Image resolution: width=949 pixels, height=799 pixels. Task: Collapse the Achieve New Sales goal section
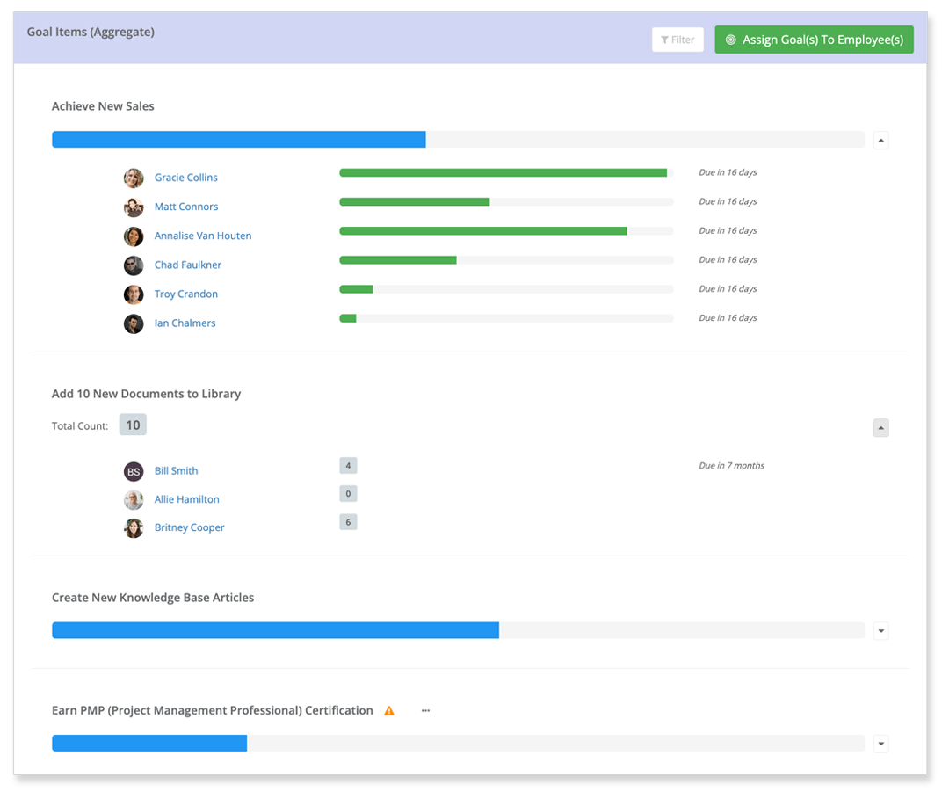click(880, 140)
